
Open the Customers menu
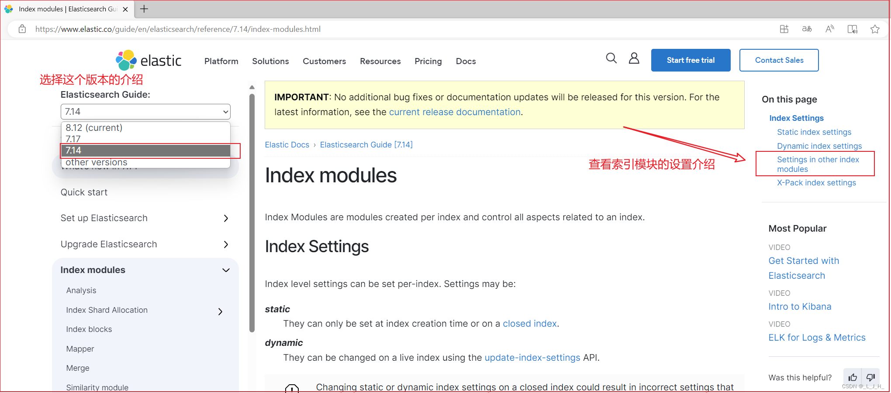click(x=325, y=61)
